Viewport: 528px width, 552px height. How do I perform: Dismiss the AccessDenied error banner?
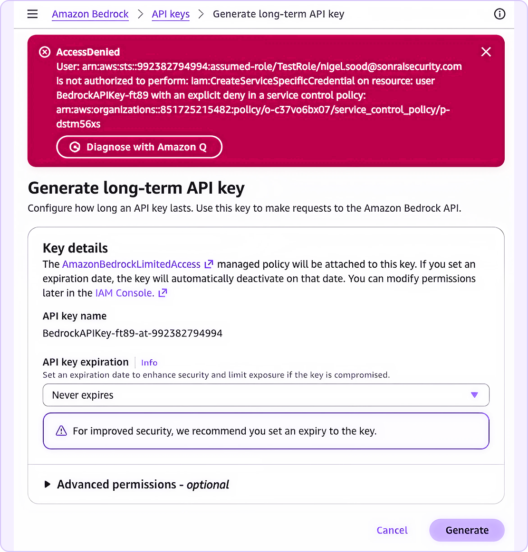coord(486,52)
